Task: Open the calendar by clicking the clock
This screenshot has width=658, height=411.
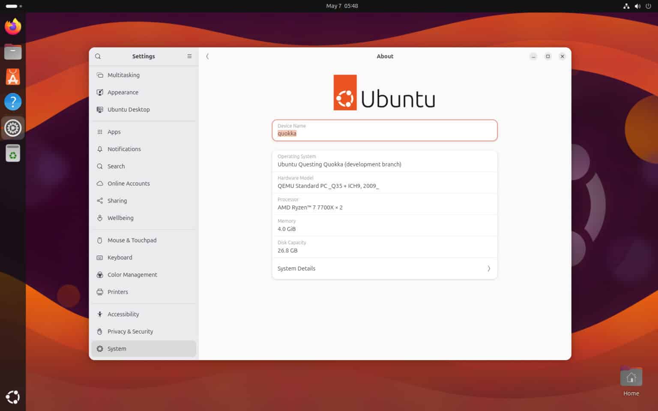Action: pyautogui.click(x=342, y=6)
